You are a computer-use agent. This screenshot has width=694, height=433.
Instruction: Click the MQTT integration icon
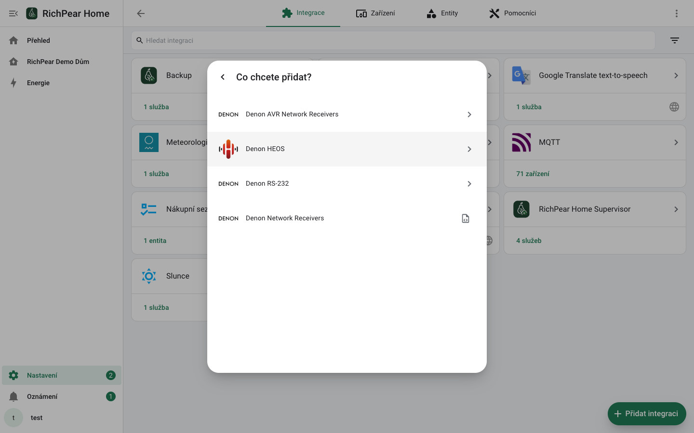[x=521, y=142]
